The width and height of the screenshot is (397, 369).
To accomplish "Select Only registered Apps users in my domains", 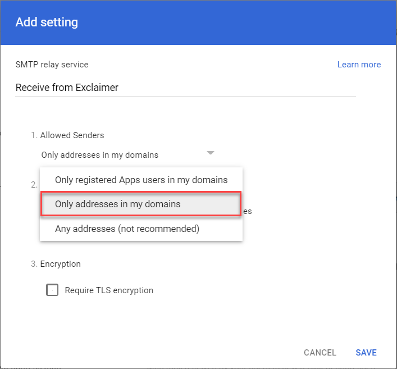I will click(141, 180).
